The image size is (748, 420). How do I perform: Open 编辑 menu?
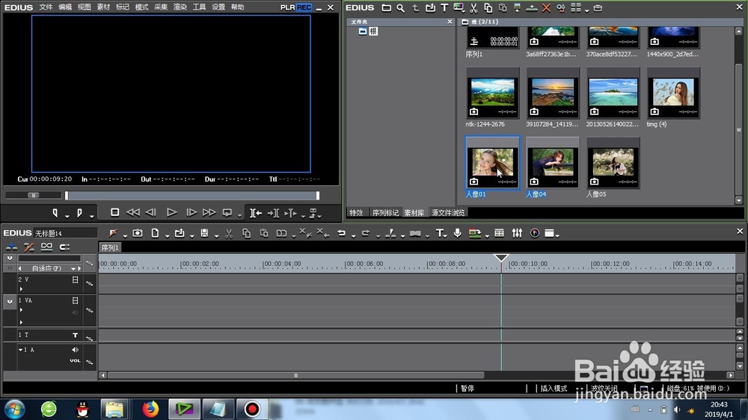click(65, 7)
